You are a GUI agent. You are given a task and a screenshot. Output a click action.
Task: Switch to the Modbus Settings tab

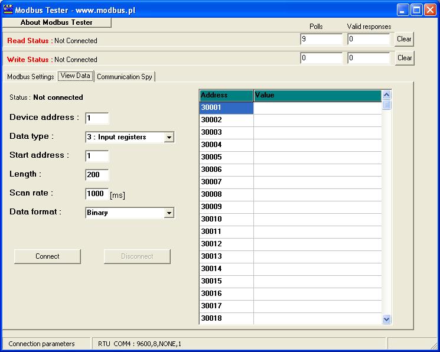[x=30, y=77]
